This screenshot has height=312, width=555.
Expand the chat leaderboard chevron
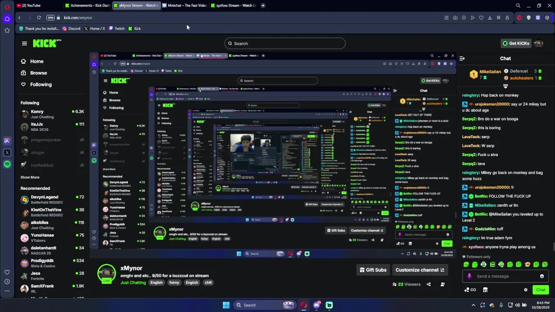[505, 86]
